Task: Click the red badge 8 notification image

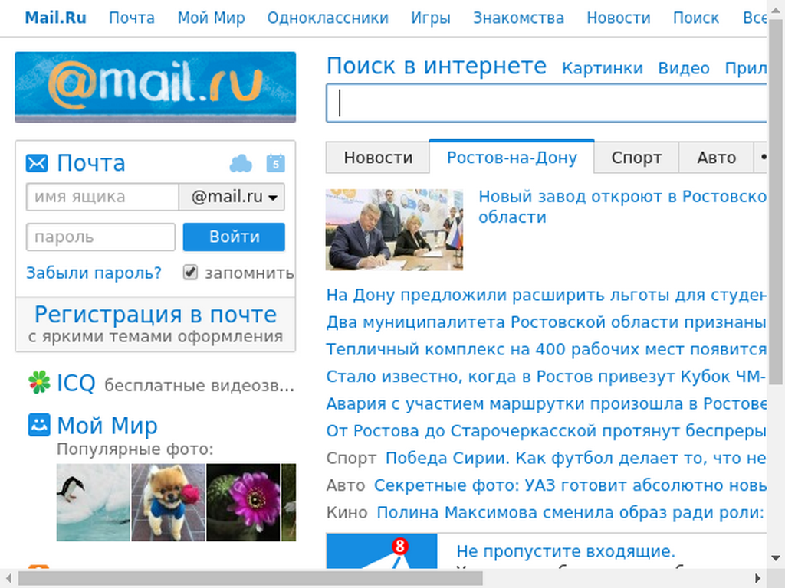Action: [x=382, y=551]
